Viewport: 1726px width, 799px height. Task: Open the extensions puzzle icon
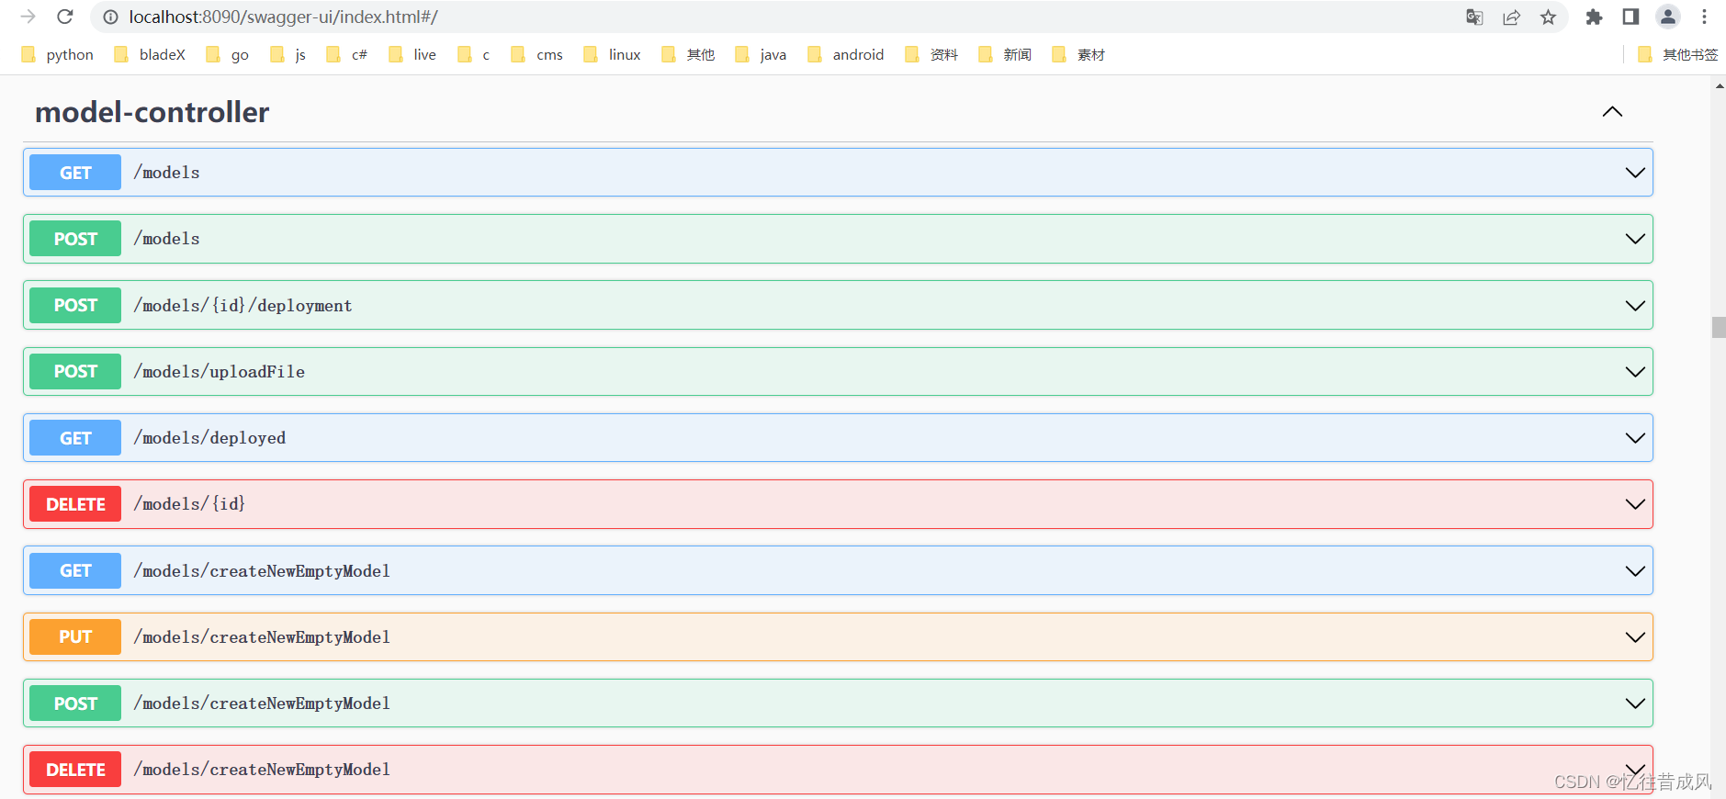coord(1594,17)
